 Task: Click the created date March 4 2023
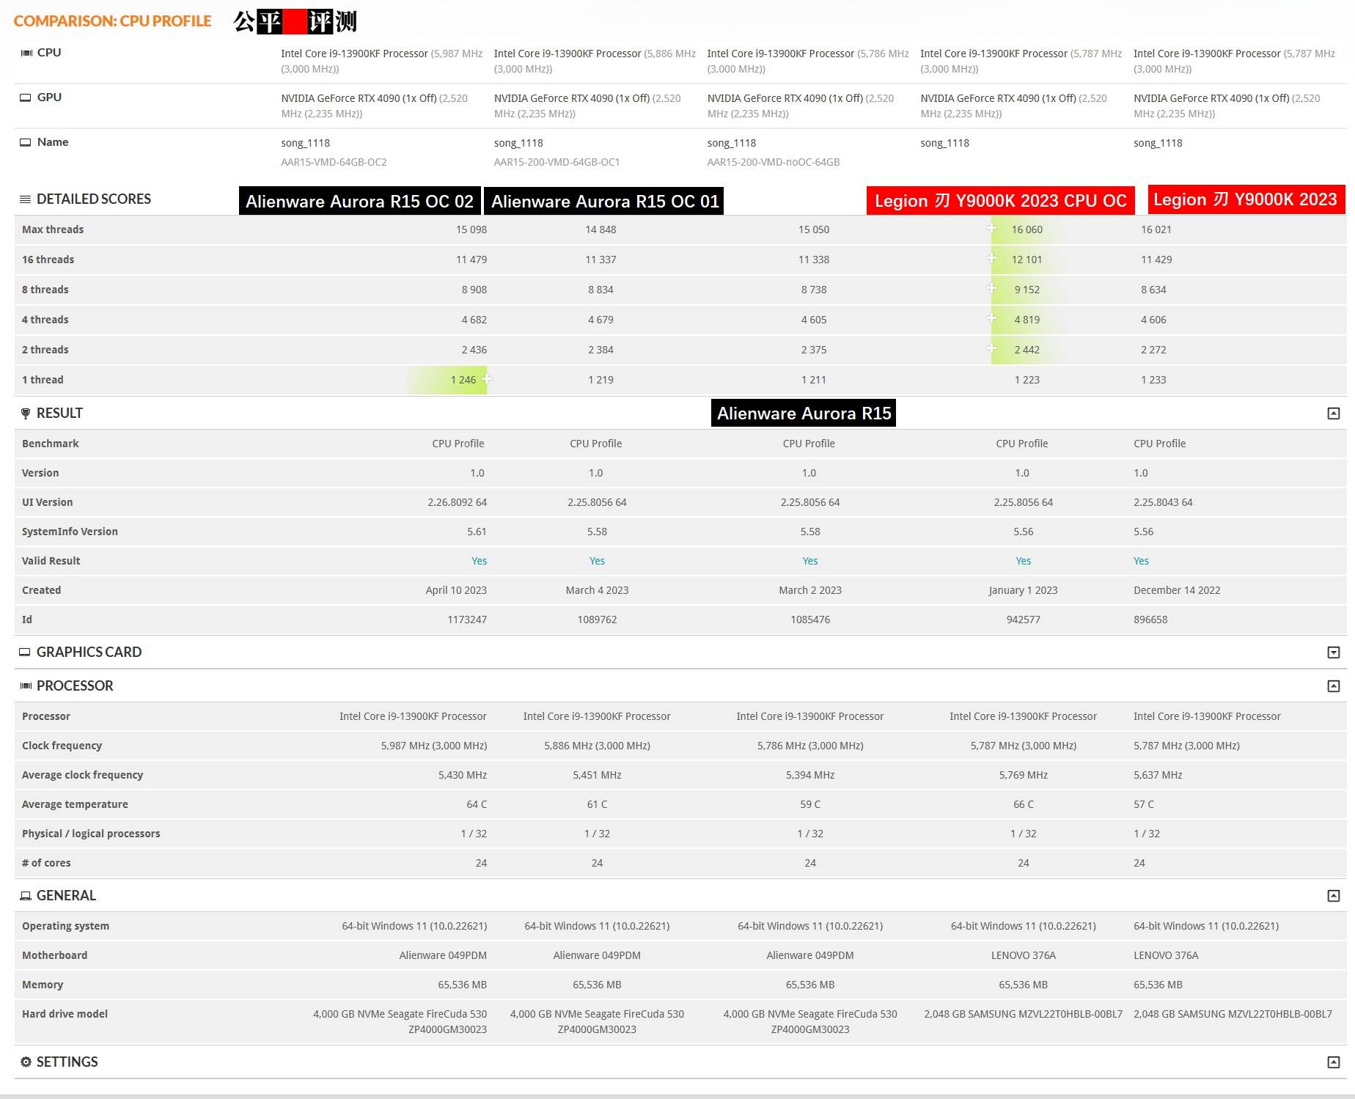coord(597,590)
